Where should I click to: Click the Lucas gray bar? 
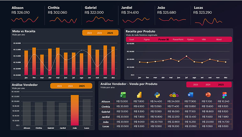(x=87, y=112)
